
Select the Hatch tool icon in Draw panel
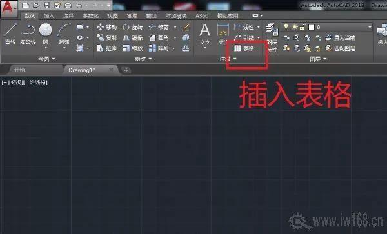coord(80,48)
